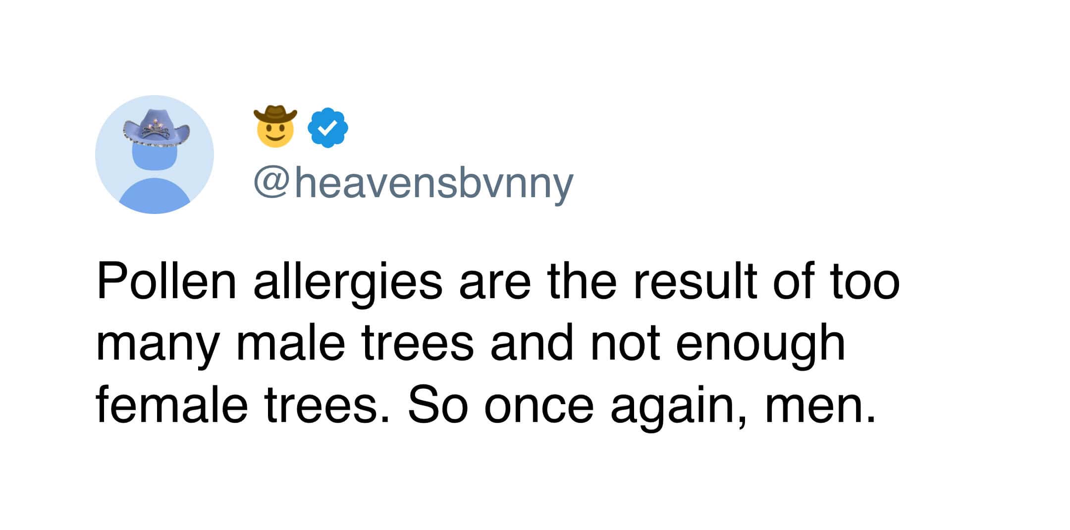Screen dimensions: 1070x530
Task: Click the word "female" in tweet
Action: pos(171,404)
